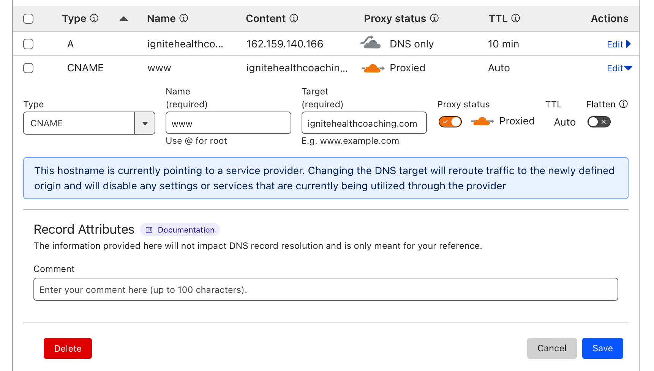Click the TTL column info icon
This screenshot has height=371, width=654.
click(x=515, y=18)
